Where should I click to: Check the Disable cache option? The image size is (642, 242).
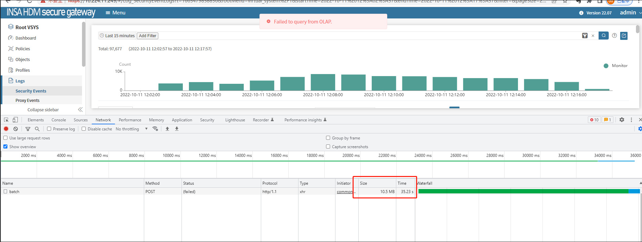(x=84, y=129)
